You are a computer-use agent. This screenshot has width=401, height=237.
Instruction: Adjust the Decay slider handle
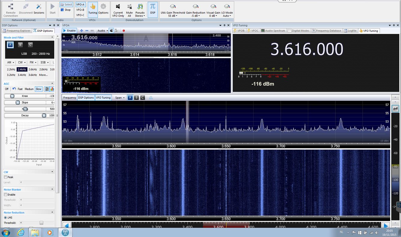[x=44, y=115]
